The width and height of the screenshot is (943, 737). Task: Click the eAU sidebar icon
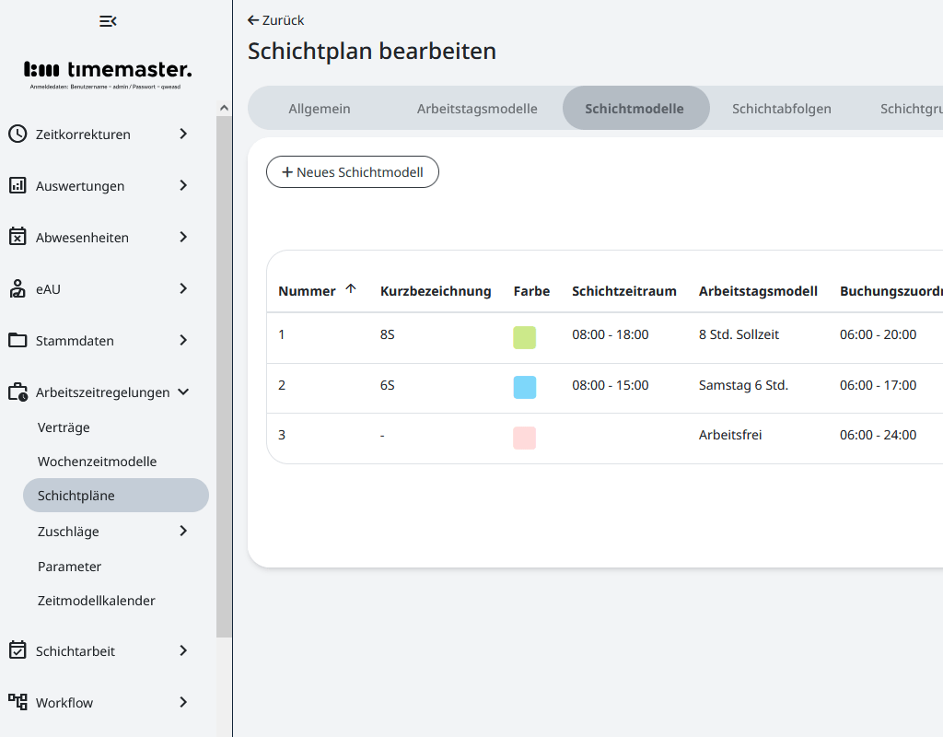pos(17,289)
